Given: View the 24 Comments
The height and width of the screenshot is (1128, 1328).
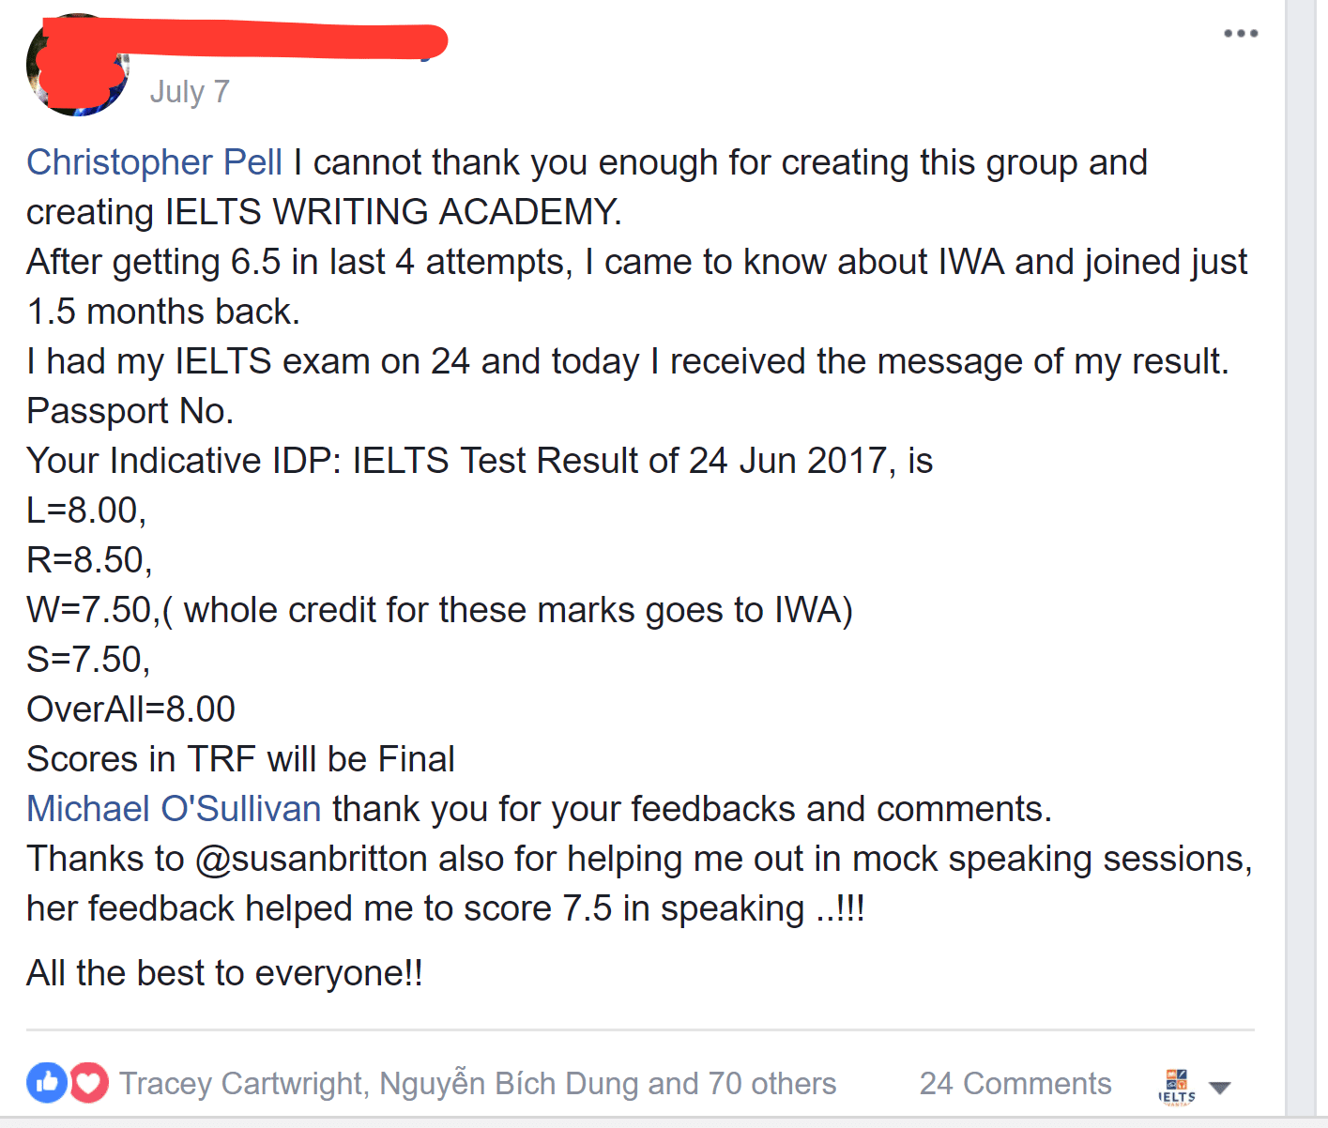Looking at the screenshot, I should tap(1015, 1084).
